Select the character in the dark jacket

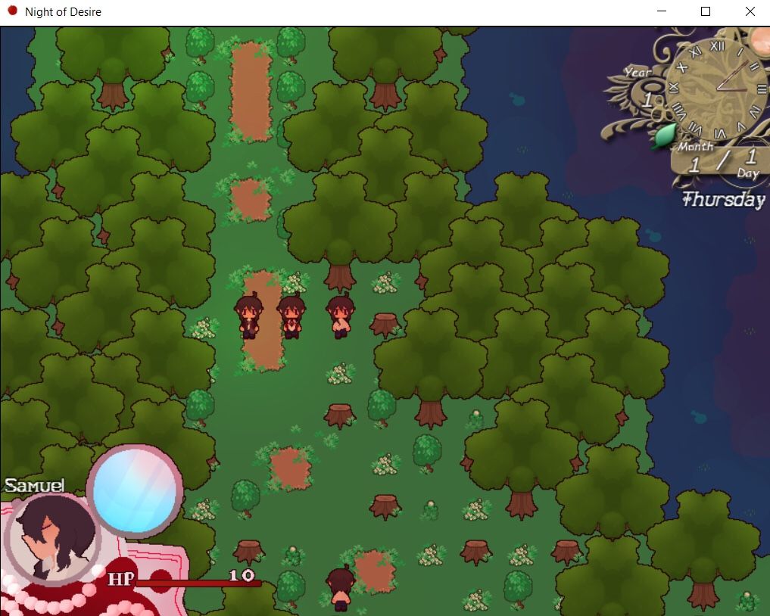point(249,316)
